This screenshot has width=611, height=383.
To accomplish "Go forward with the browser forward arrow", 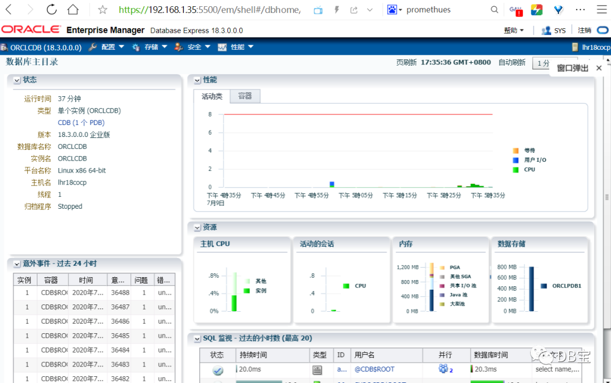I will (30, 10).
